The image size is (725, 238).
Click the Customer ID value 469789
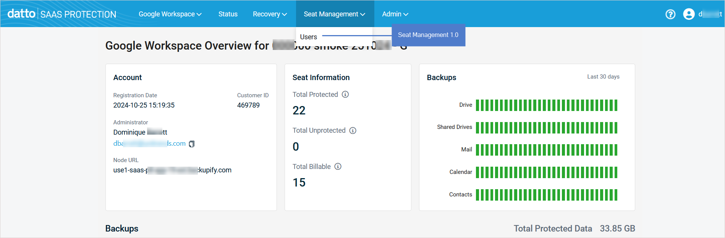(248, 105)
